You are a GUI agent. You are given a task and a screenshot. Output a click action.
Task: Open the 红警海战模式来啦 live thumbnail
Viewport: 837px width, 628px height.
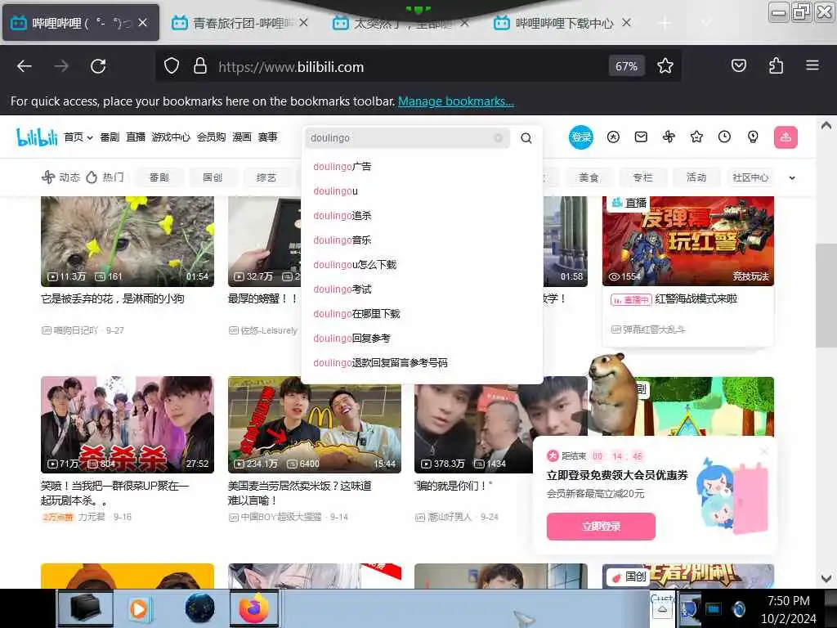(x=688, y=241)
